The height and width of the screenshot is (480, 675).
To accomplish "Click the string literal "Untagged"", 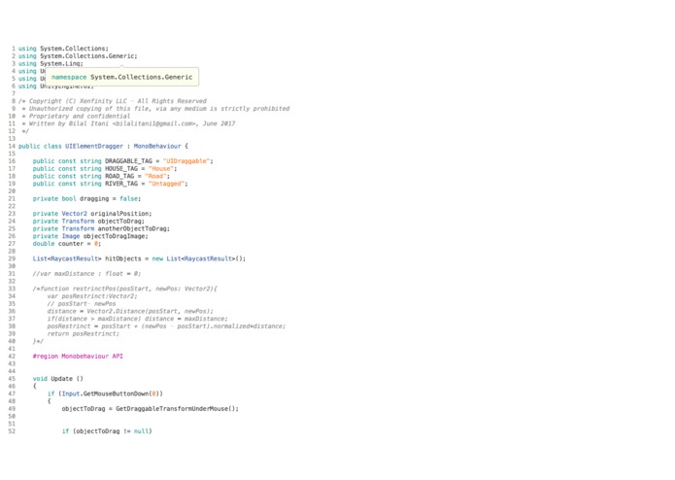I will tap(166, 184).
